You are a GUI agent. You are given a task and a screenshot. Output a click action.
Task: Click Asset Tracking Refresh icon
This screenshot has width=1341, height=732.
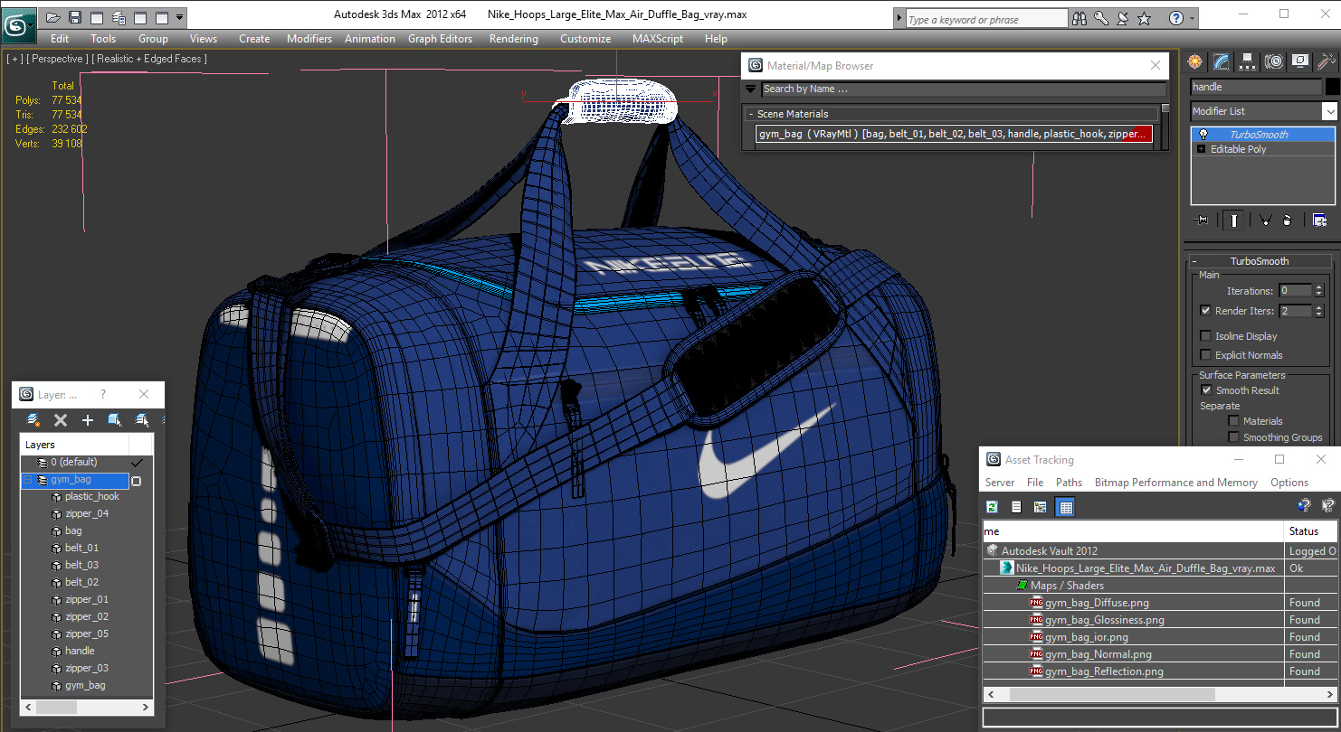click(993, 507)
